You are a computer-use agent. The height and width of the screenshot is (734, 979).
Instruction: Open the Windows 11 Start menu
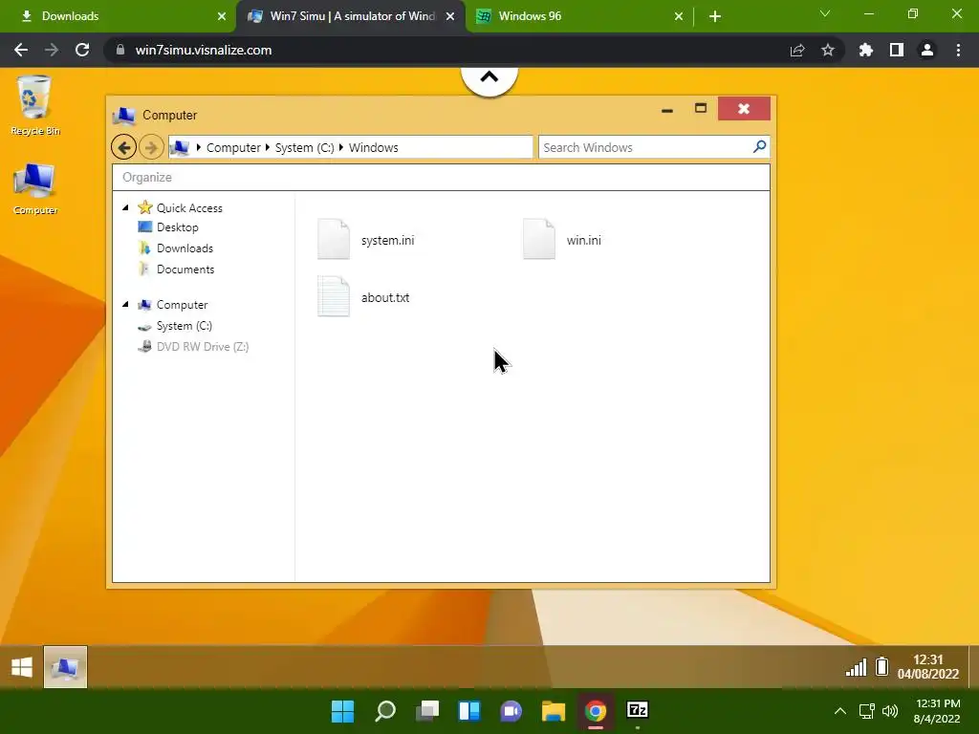343,711
